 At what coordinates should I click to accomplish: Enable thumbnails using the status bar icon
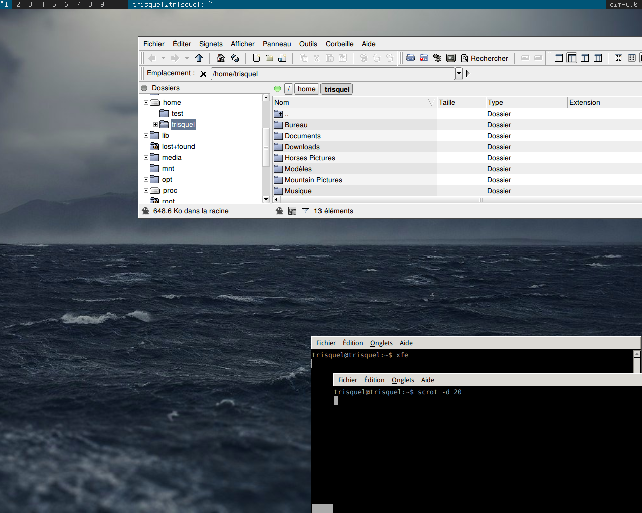tap(292, 211)
